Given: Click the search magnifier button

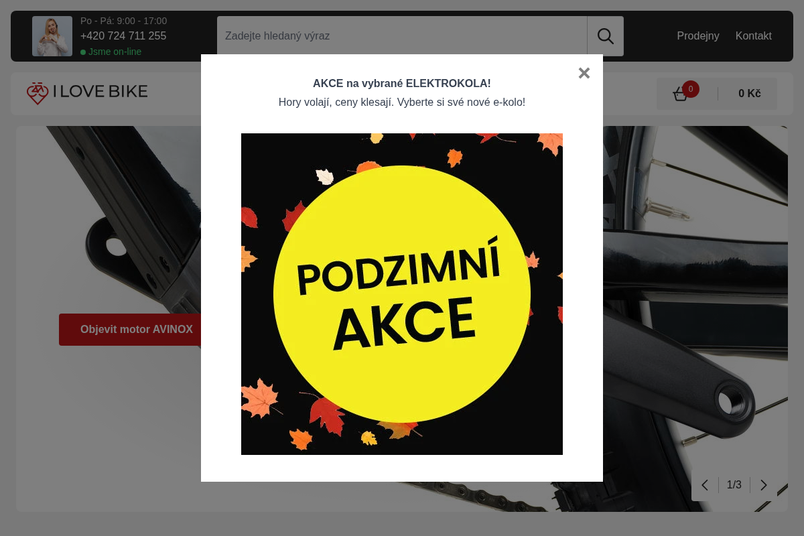Looking at the screenshot, I should click(606, 36).
